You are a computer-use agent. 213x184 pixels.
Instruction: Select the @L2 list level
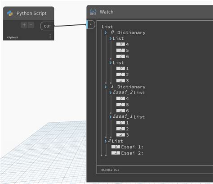[x=110, y=170]
